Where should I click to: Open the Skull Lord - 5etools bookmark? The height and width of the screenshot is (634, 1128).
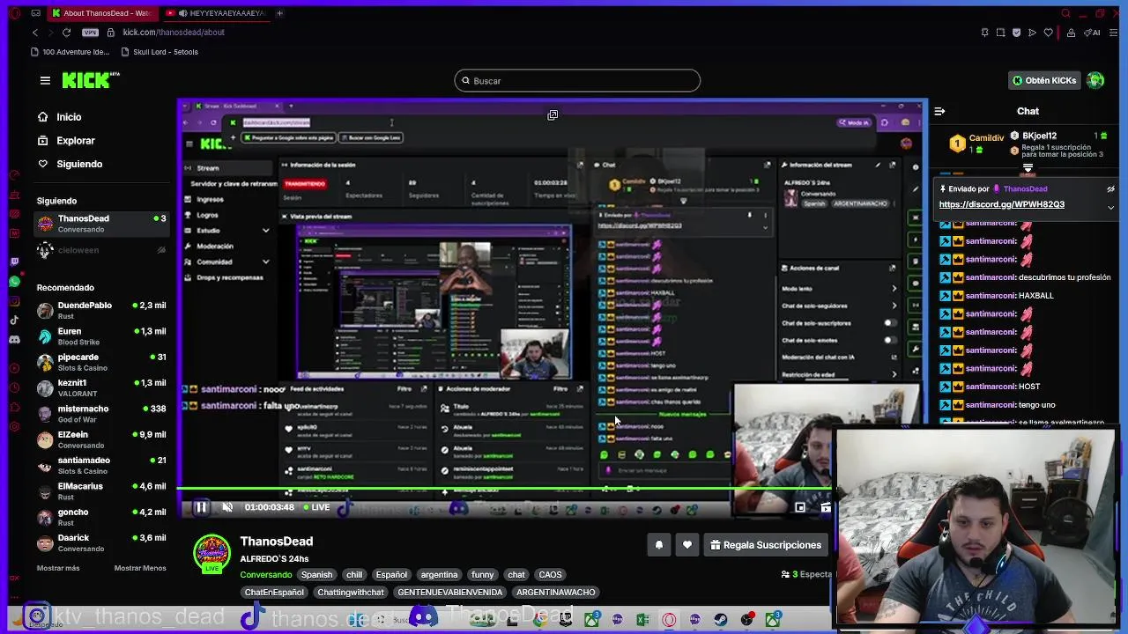tap(160, 52)
